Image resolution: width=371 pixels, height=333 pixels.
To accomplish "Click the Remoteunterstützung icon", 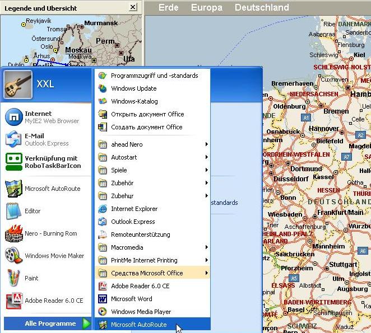I will click(103, 234).
